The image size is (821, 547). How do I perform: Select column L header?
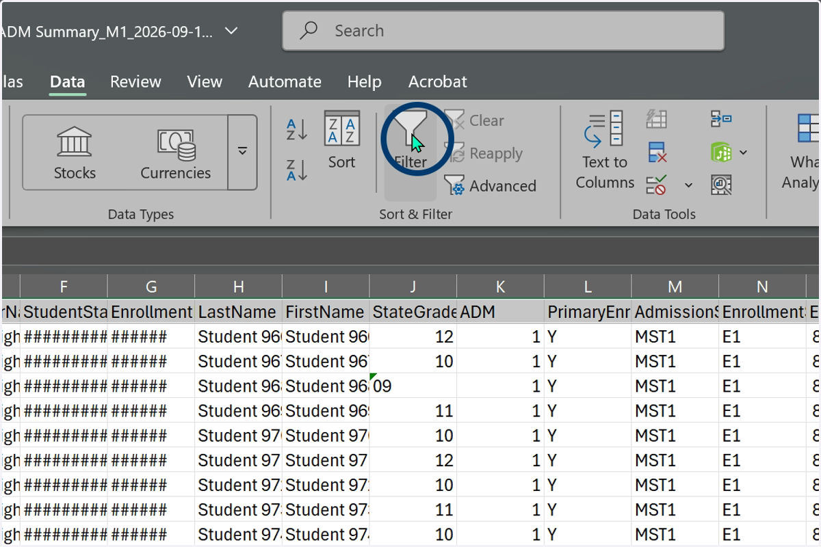coord(588,287)
